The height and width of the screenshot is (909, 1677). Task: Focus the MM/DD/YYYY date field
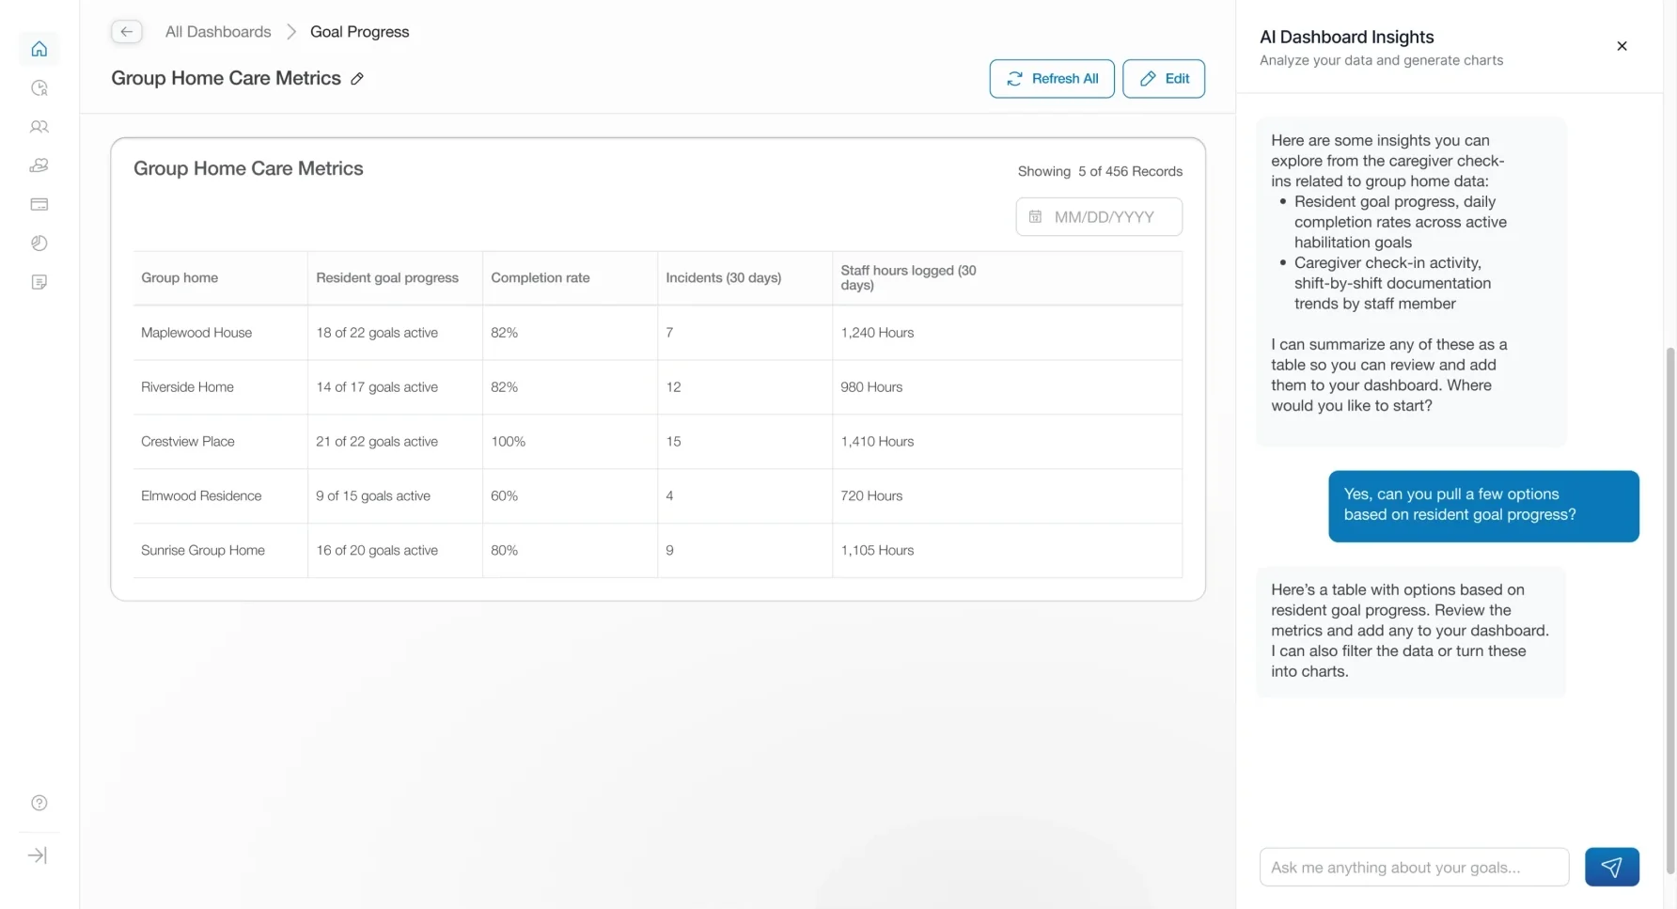click(1099, 217)
